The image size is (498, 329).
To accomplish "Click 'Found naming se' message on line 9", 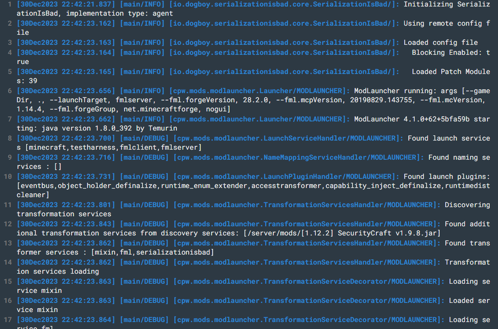I will coord(459,158).
